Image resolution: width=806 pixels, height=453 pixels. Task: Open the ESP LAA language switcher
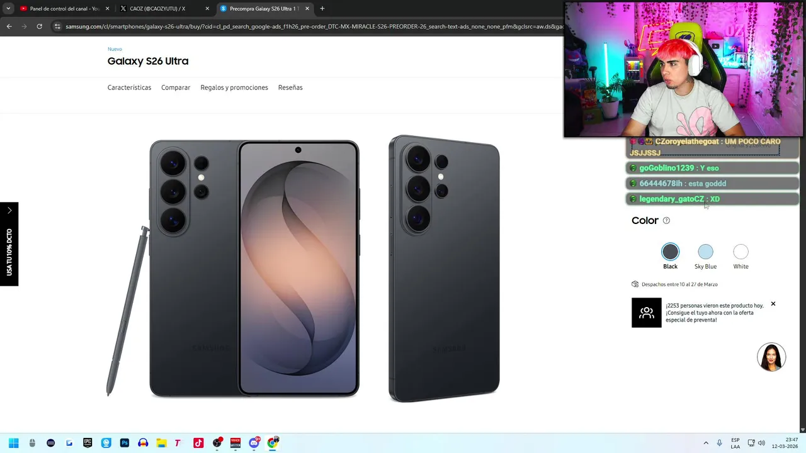coord(735,443)
